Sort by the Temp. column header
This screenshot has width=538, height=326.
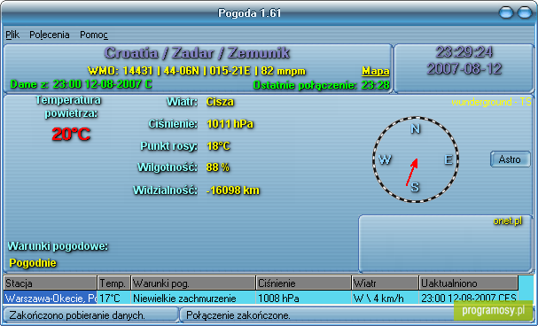pyautogui.click(x=114, y=283)
